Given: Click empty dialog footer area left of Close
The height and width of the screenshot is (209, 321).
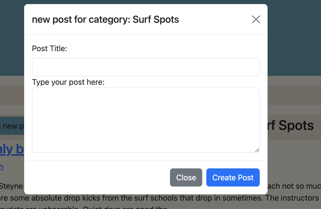Looking at the screenshot, I should pyautogui.click(x=95, y=178).
